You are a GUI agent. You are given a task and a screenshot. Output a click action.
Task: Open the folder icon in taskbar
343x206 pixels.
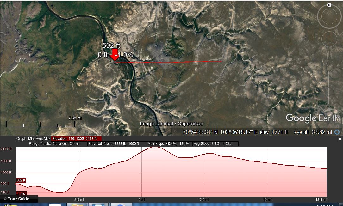coord(76,204)
